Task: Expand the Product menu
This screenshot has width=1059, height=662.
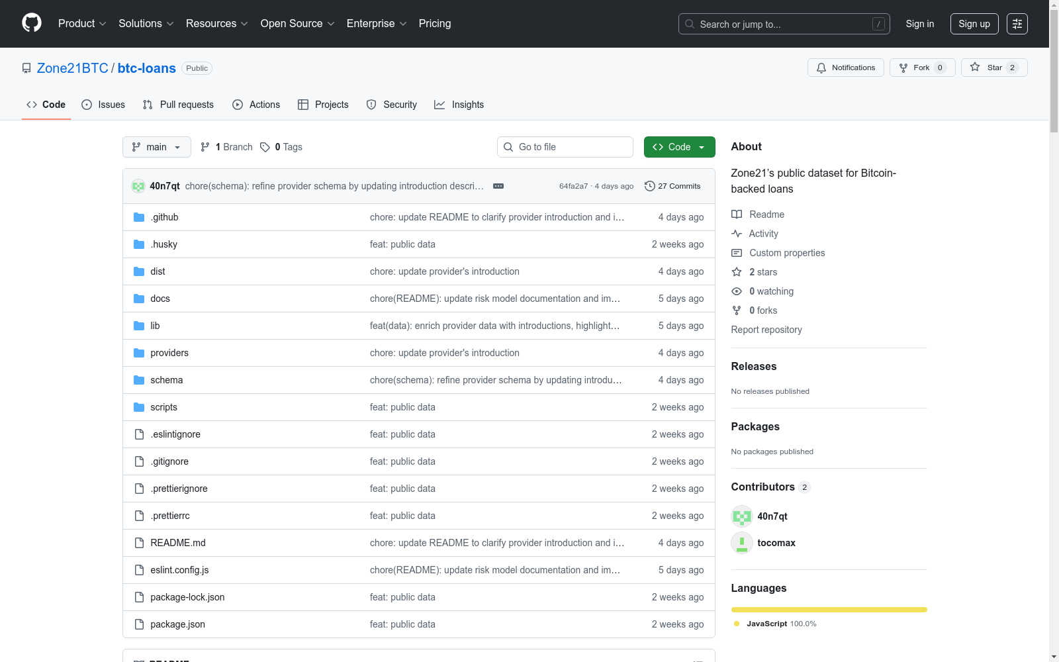Action: 82,24
